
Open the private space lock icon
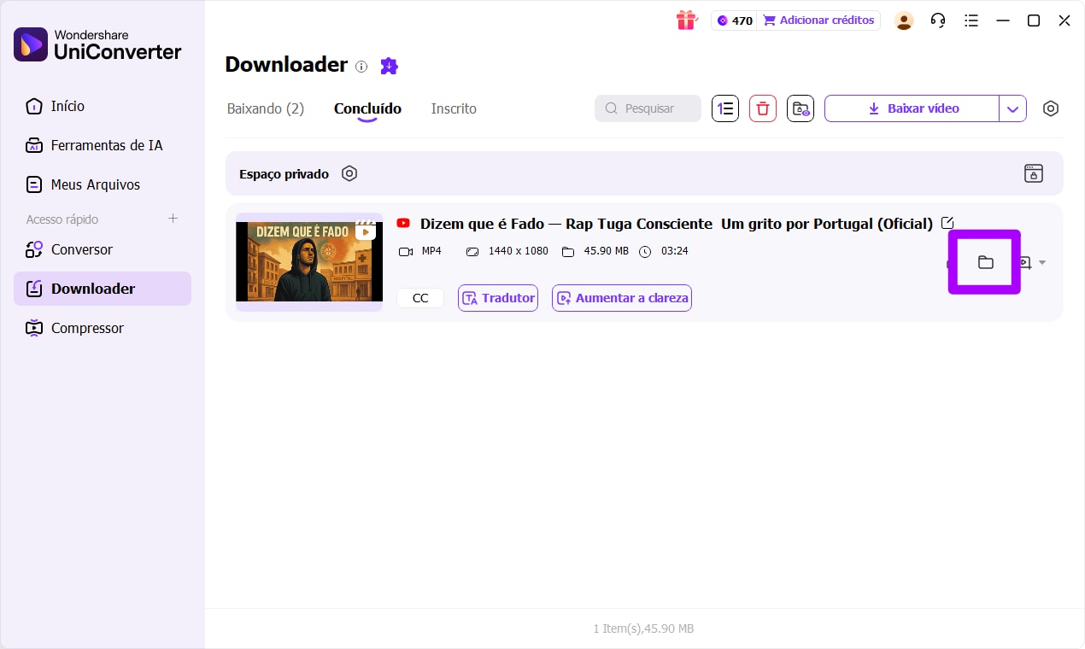(1033, 173)
